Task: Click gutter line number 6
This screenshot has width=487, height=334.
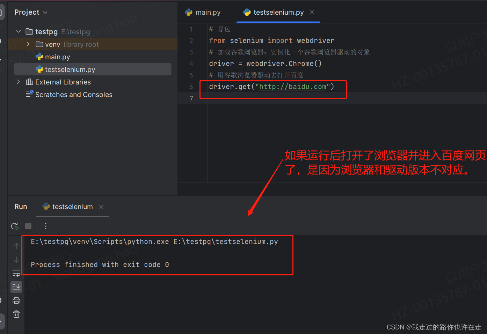Action: pos(191,87)
